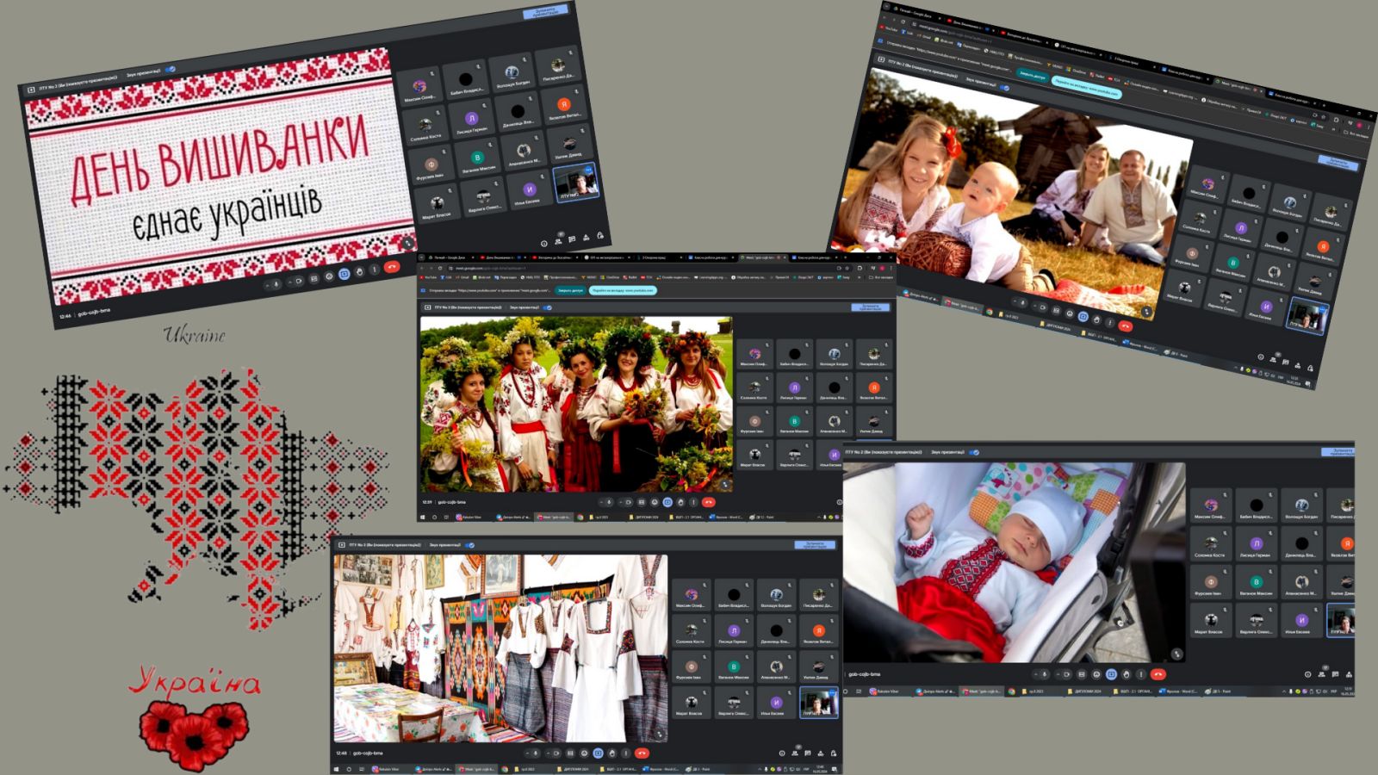Open emoji reactions in the hanging-shirts Meet window
Screen dimensions: 1378x775
point(584,753)
